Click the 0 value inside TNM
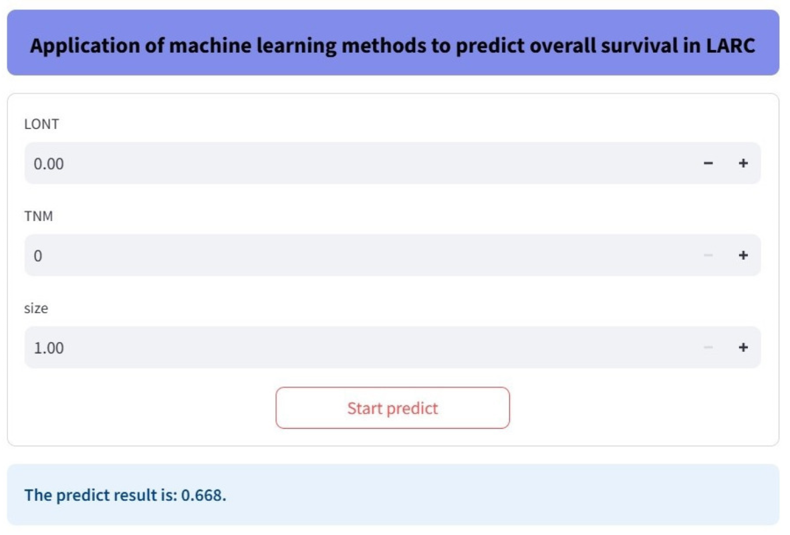The height and width of the screenshot is (535, 790). tap(38, 256)
